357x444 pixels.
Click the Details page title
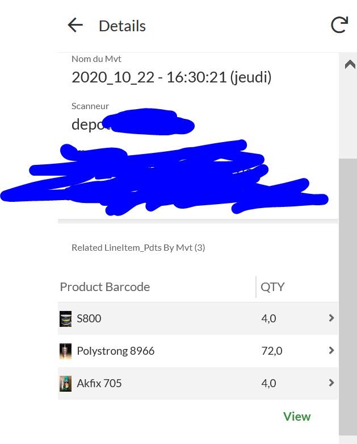[x=122, y=26]
